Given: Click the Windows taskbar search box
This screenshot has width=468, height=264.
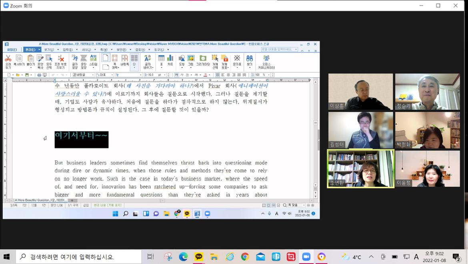Looking at the screenshot, I should pyautogui.click(x=78, y=257).
